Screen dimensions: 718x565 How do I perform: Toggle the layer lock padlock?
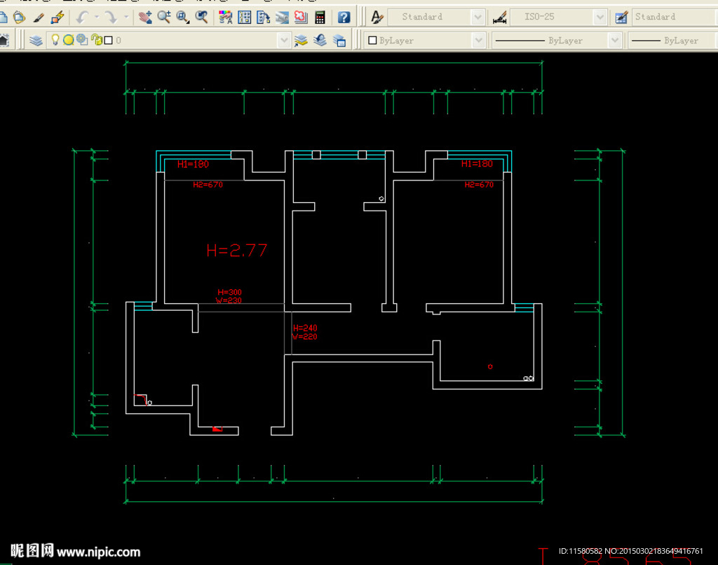click(x=96, y=41)
